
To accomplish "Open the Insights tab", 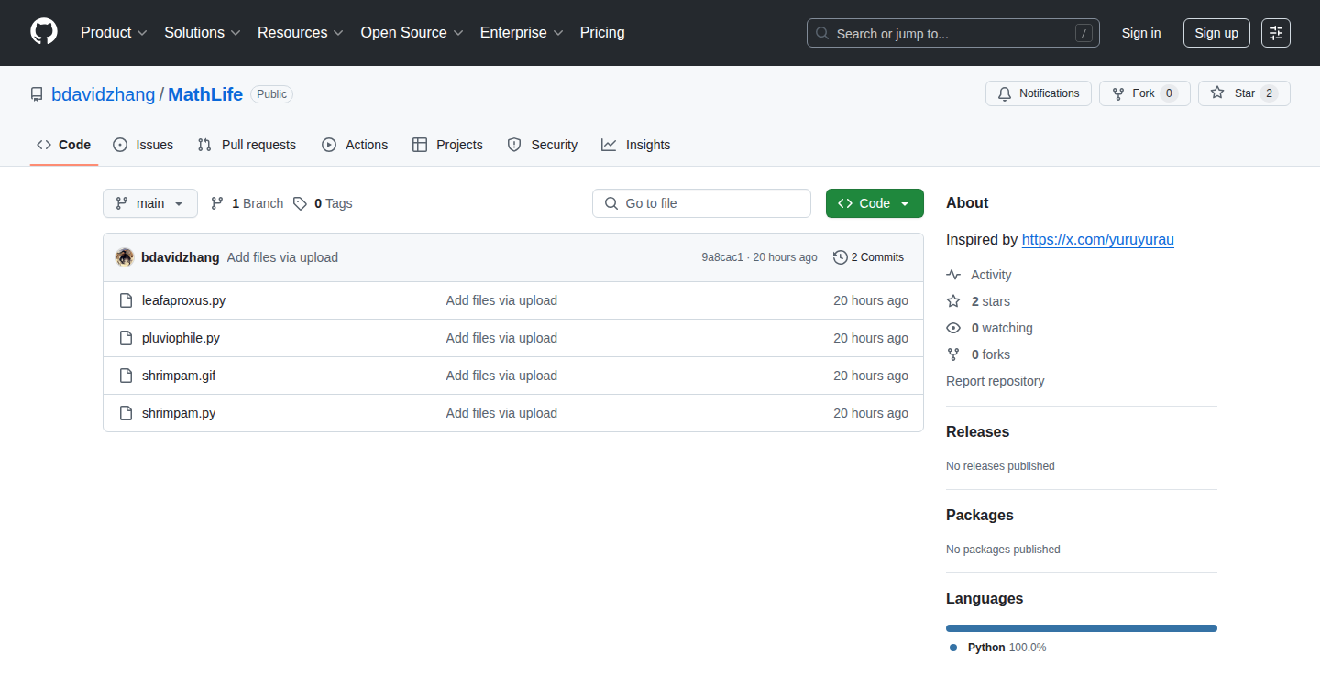I will point(636,145).
